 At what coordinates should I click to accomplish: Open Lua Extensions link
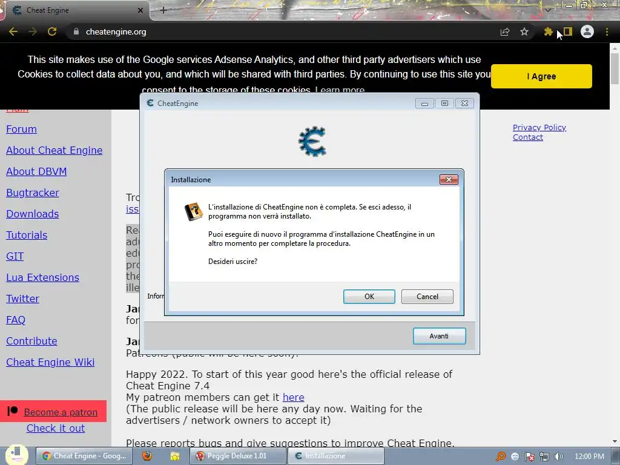[43, 277]
